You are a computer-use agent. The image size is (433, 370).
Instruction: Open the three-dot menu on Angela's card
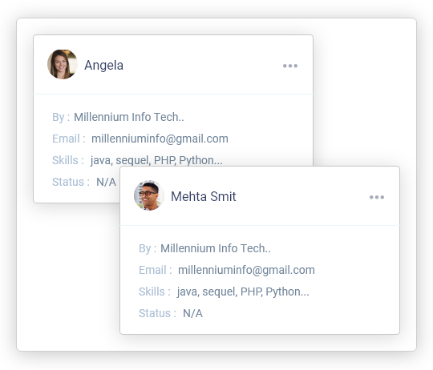(290, 66)
